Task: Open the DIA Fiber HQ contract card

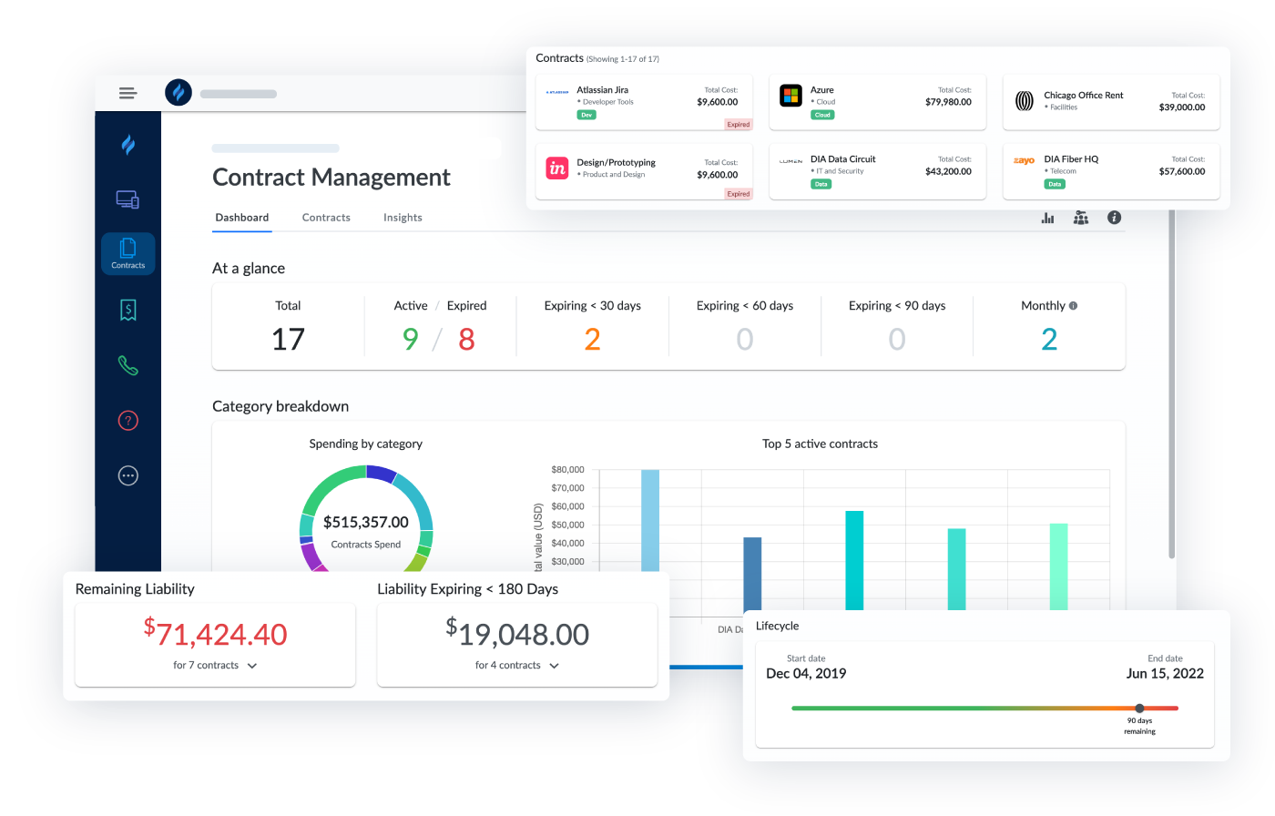Action: click(1110, 170)
